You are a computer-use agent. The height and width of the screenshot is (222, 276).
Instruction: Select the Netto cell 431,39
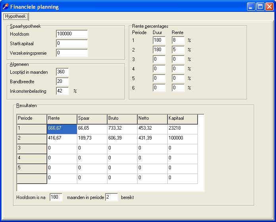[x=152, y=139]
